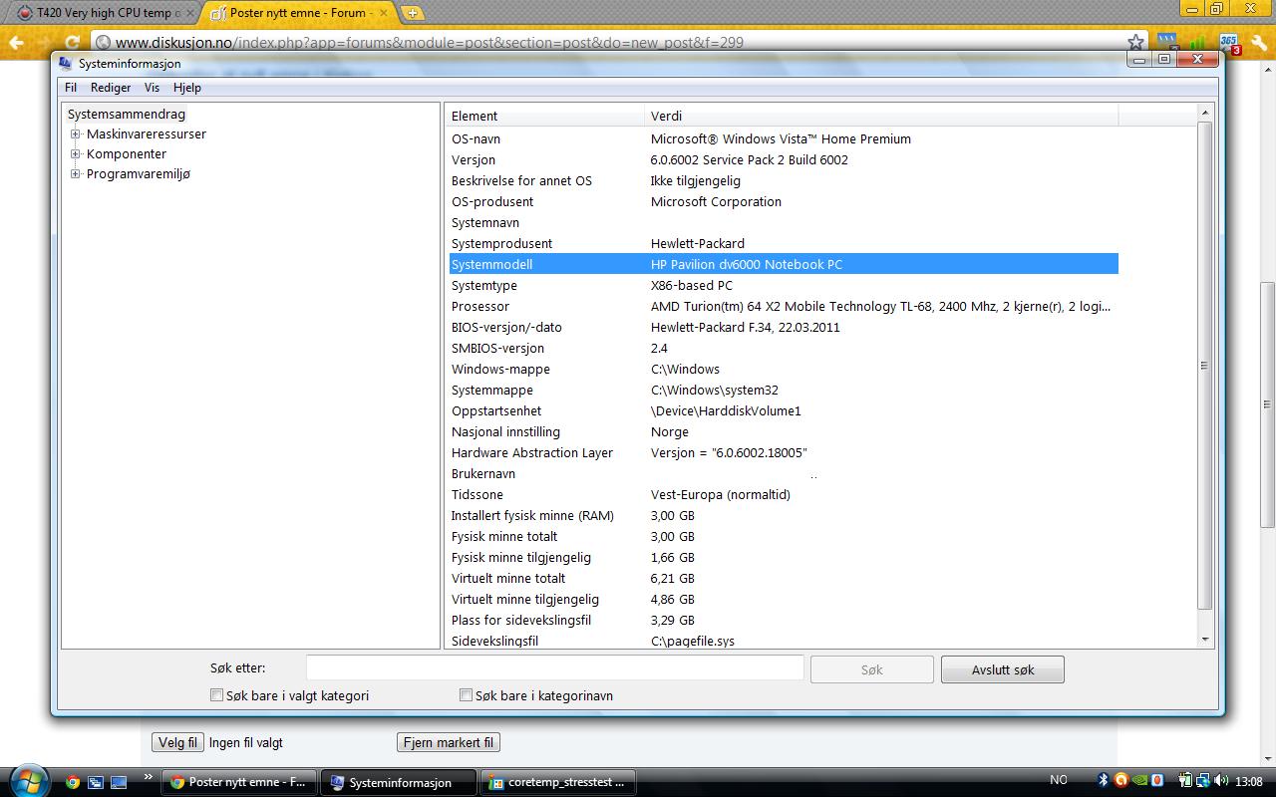Click the Velg fil button on the webpage
This screenshot has height=797, width=1276.
point(178,742)
